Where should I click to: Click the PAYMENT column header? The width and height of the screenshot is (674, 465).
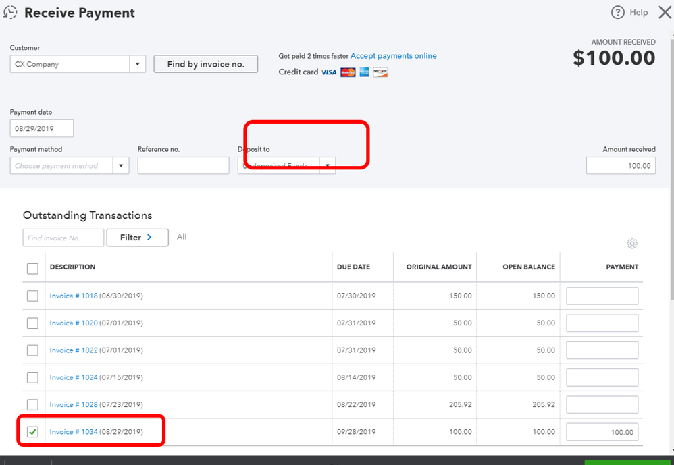622,267
